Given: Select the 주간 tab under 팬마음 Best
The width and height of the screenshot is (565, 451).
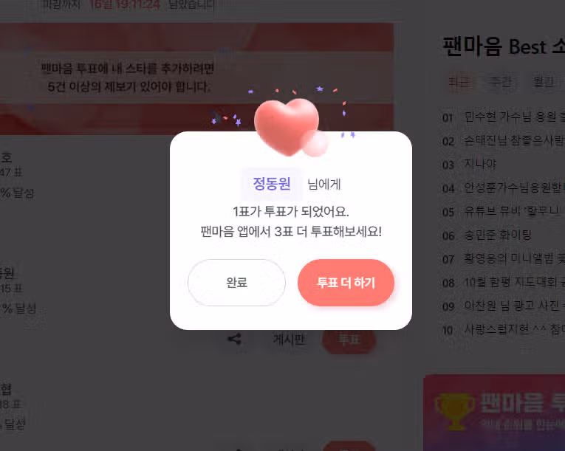Looking at the screenshot, I should 501,82.
